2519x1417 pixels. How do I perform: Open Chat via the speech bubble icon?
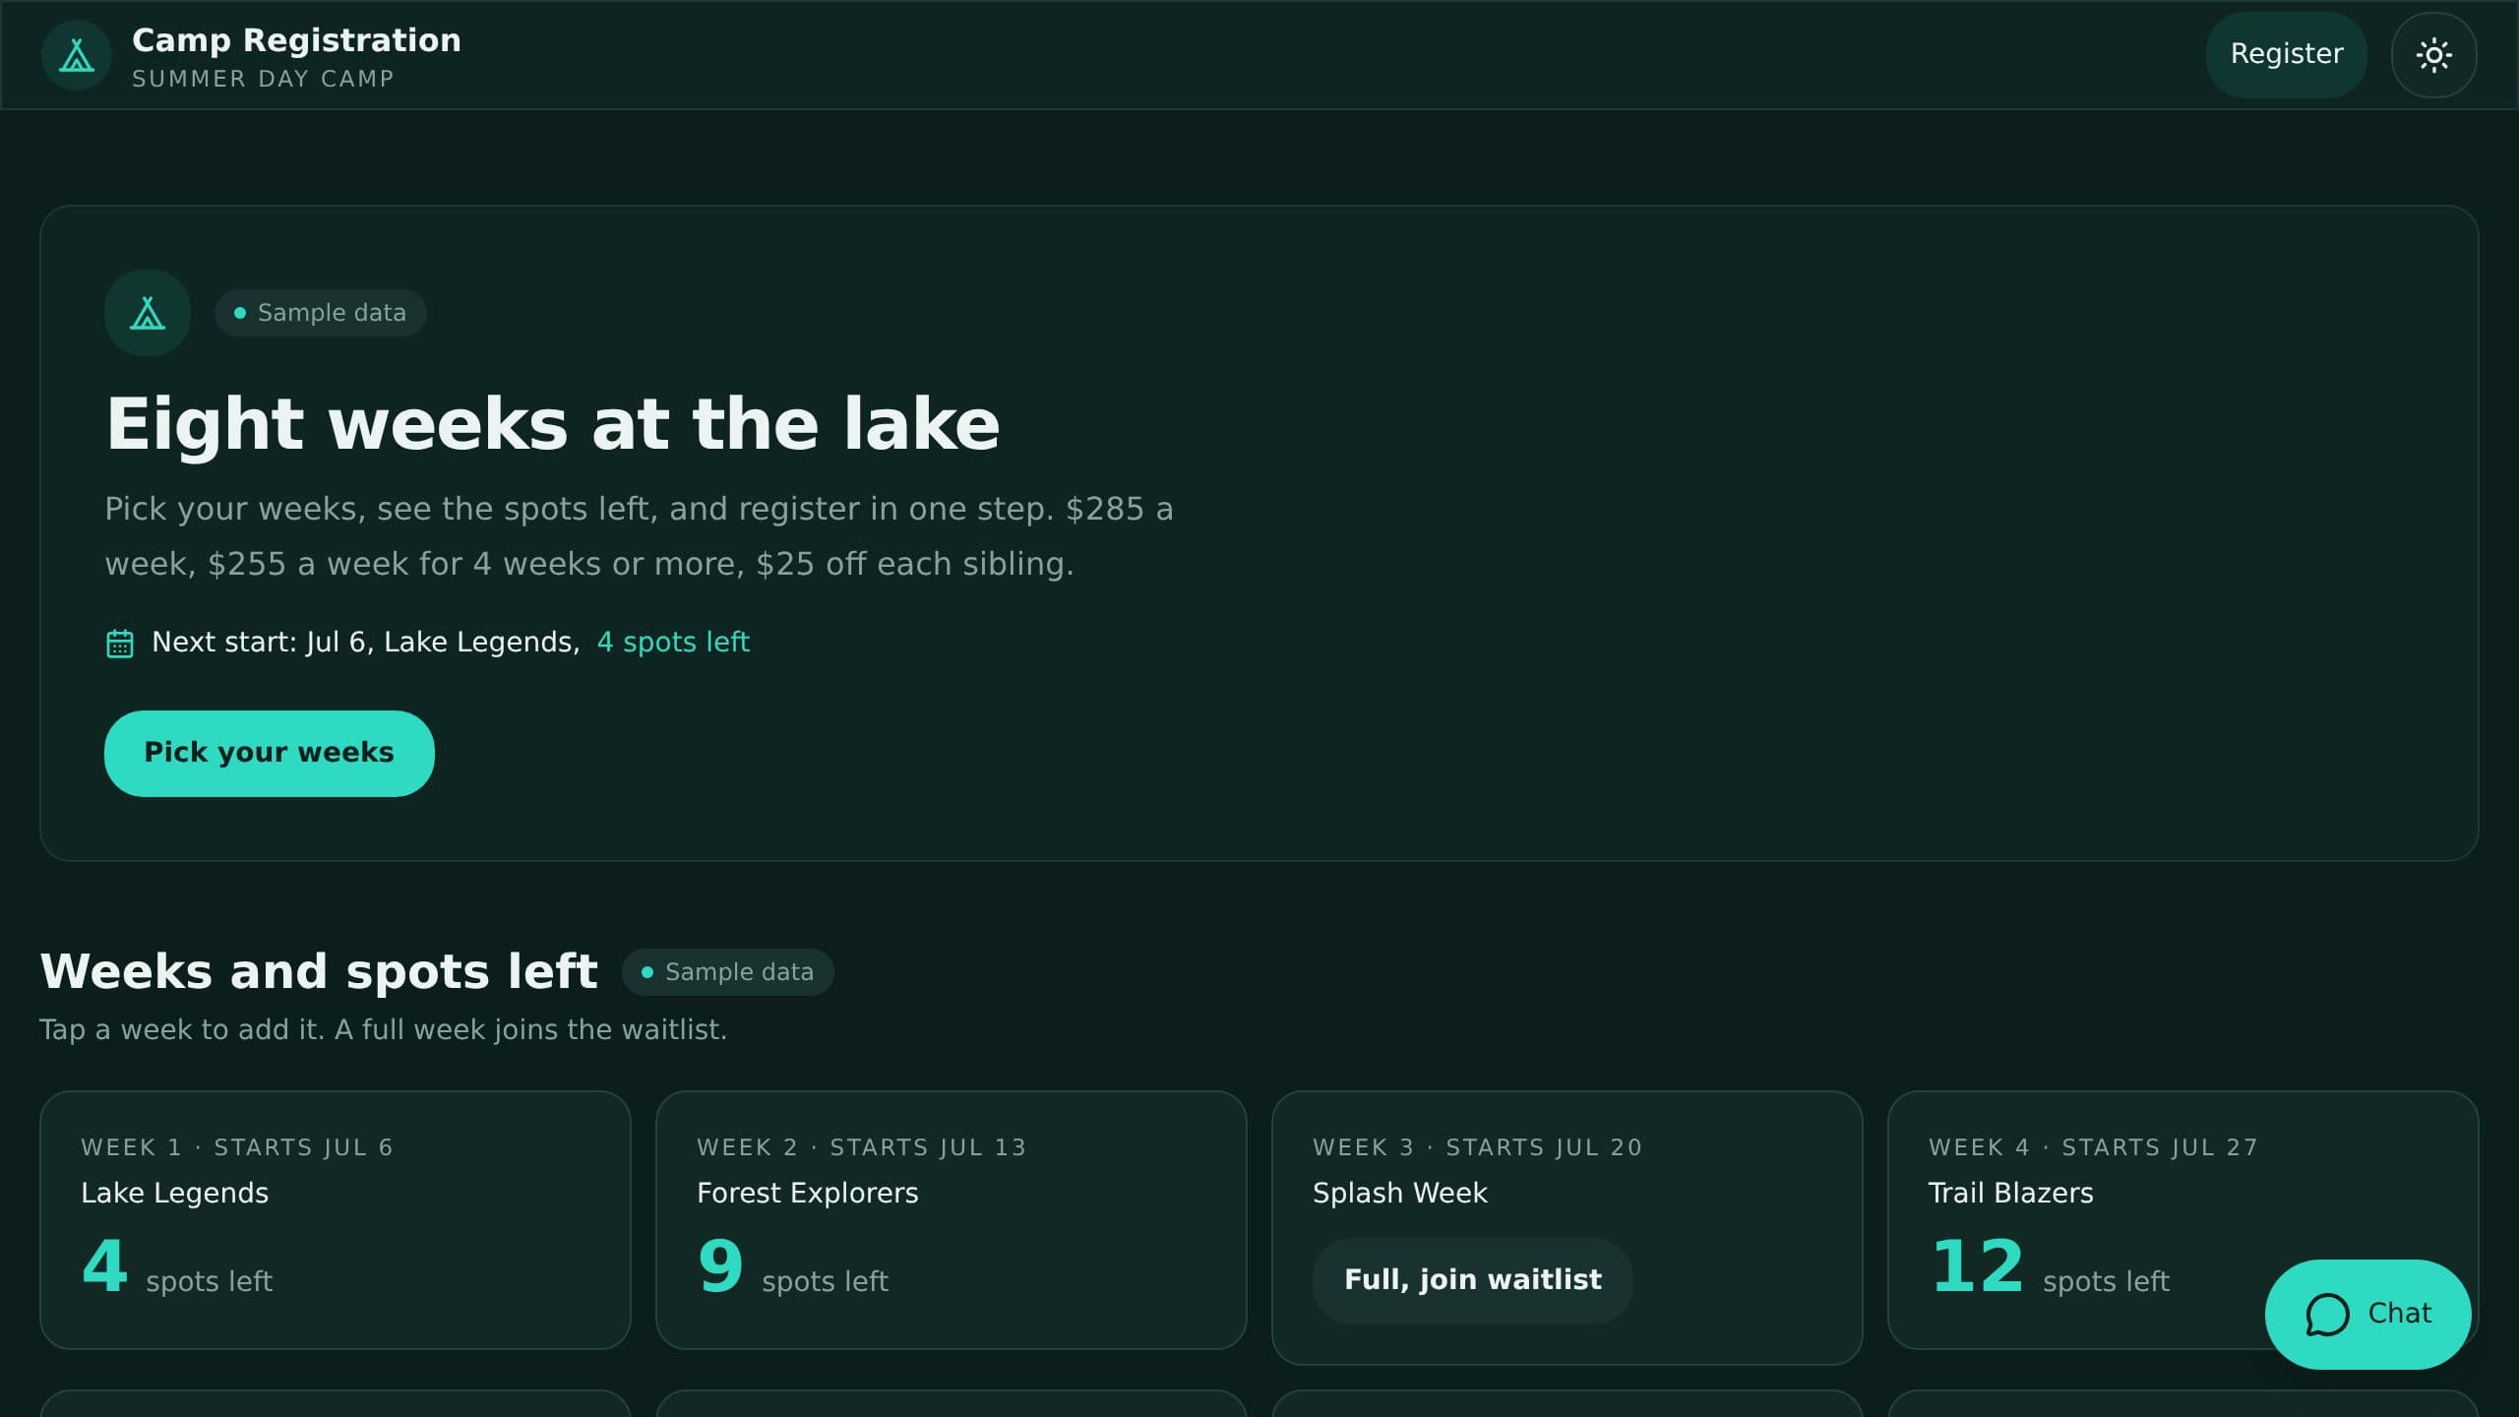tap(2327, 1314)
